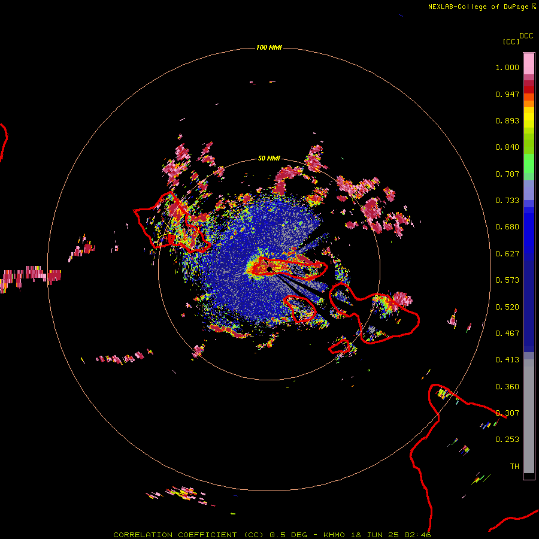Viewport: 539px width, 539px height.
Task: Click the TH threshold label
Action: point(514,467)
